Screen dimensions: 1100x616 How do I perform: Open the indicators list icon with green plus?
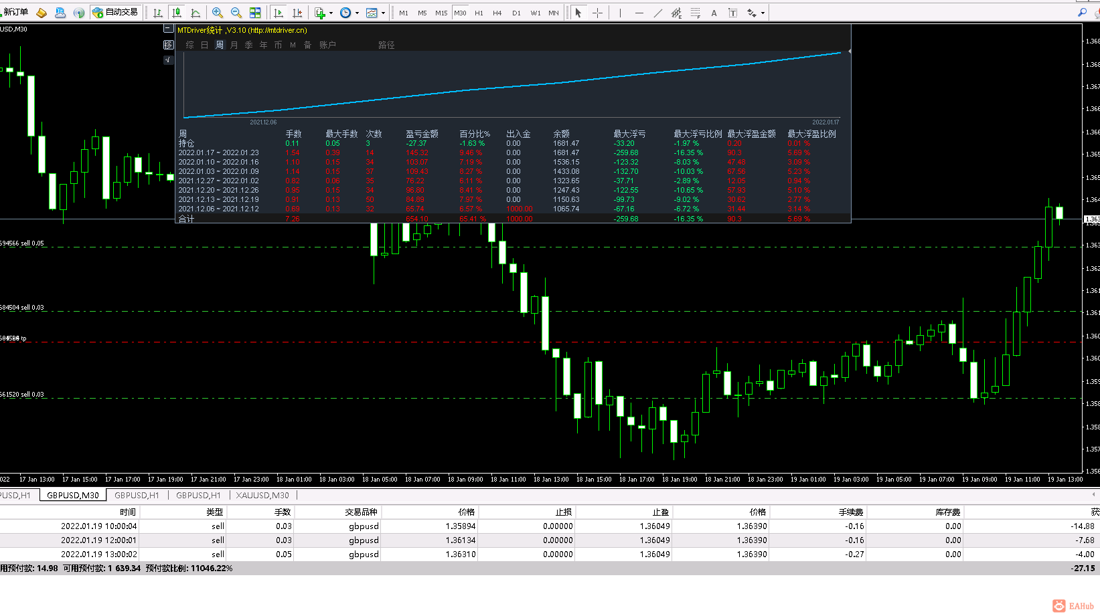pyautogui.click(x=320, y=13)
